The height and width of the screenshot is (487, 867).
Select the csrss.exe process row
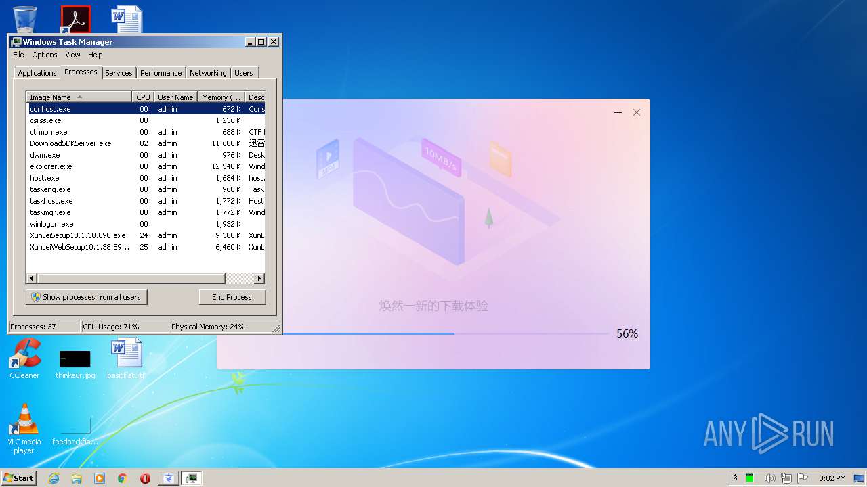pyautogui.click(x=146, y=120)
